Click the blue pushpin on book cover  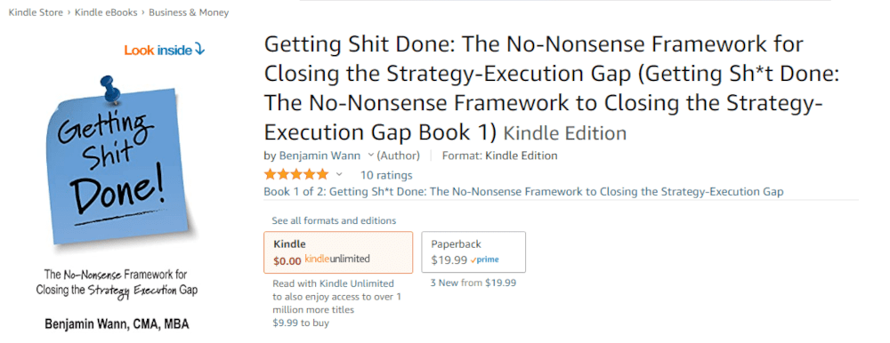pos(108,88)
